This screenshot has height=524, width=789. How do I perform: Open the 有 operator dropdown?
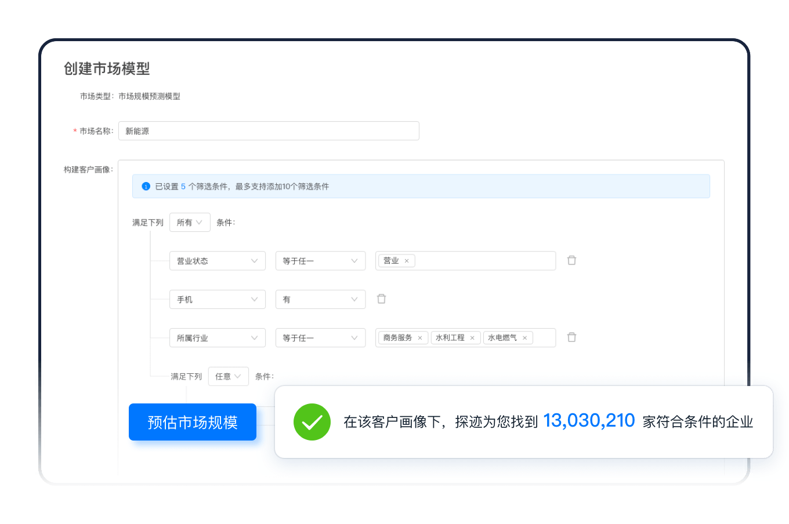320,299
